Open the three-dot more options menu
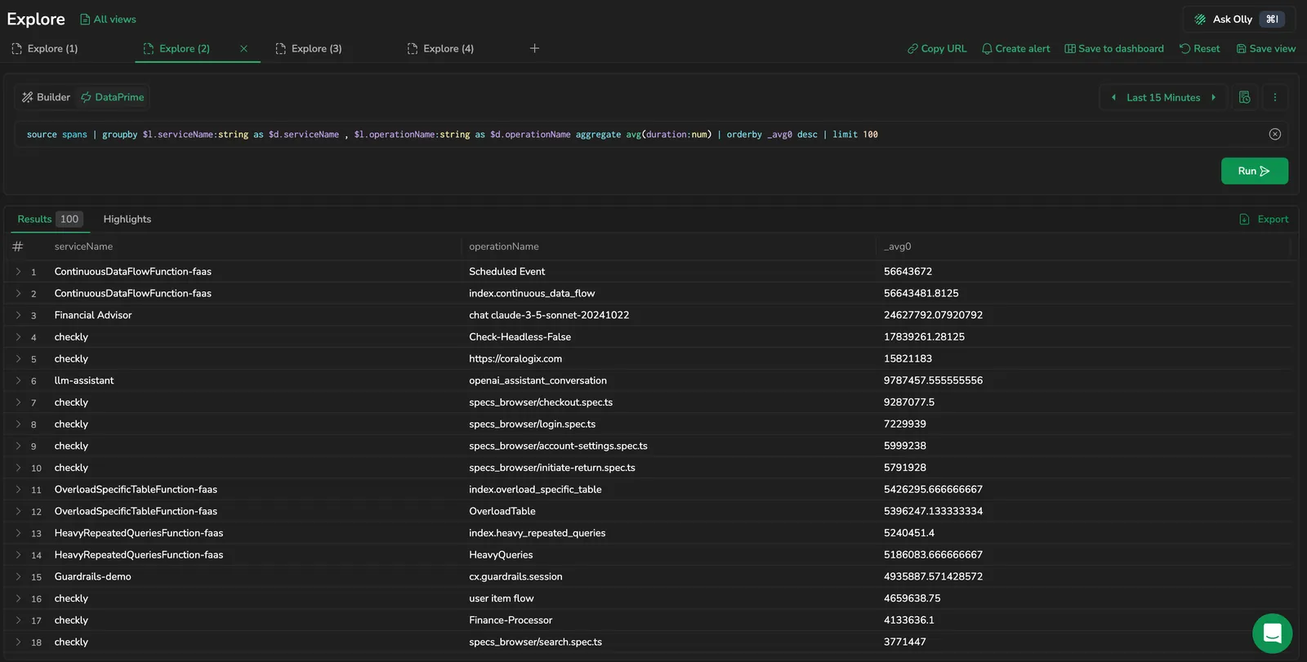 coord(1275,97)
